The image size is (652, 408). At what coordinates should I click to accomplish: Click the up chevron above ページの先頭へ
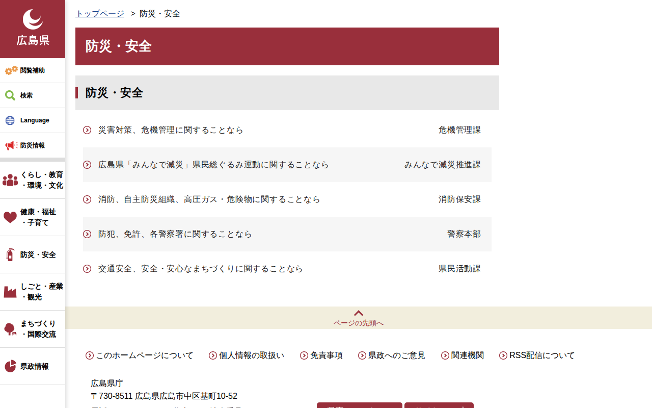click(x=359, y=313)
